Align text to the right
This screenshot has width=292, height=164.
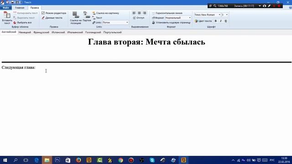(145, 13)
